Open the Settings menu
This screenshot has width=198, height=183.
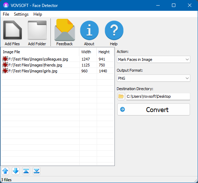coord(21,14)
